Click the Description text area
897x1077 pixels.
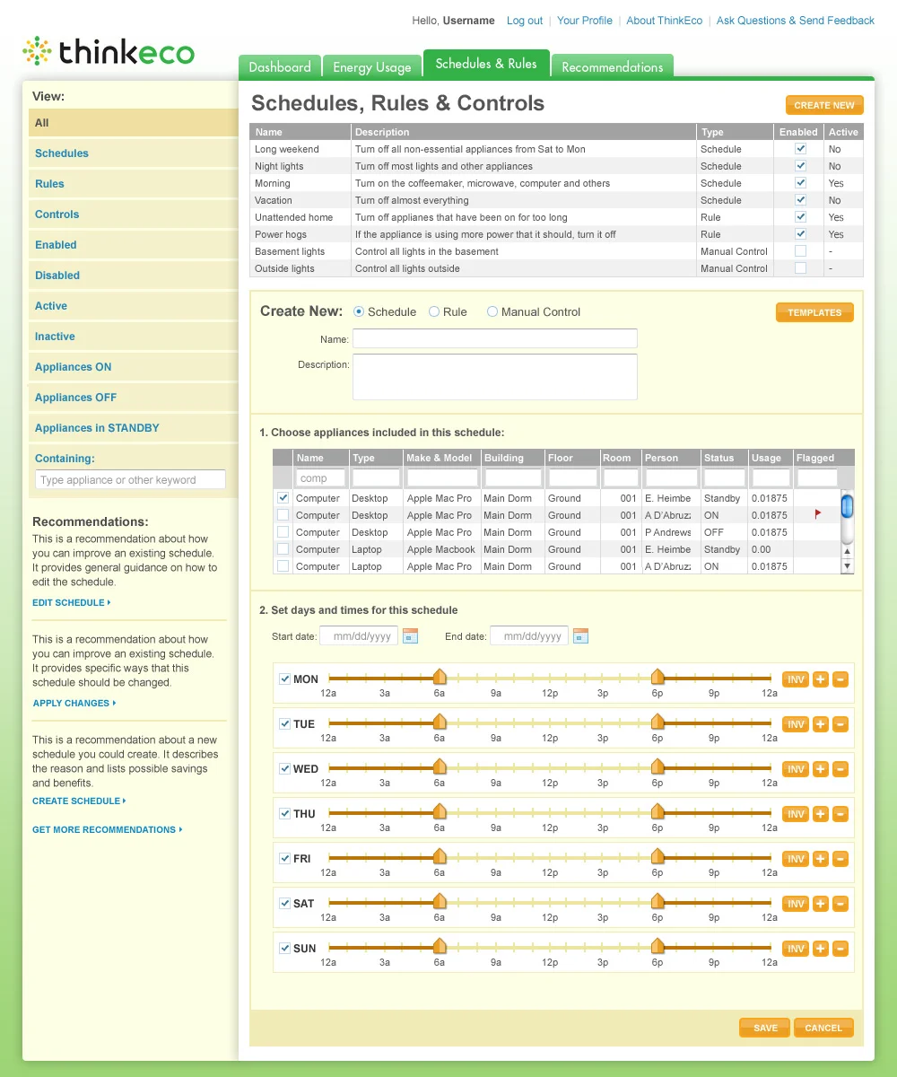495,377
